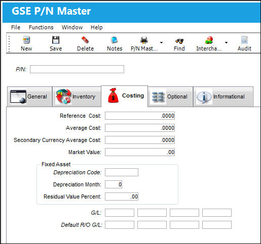Open the Functions menu

point(41,27)
